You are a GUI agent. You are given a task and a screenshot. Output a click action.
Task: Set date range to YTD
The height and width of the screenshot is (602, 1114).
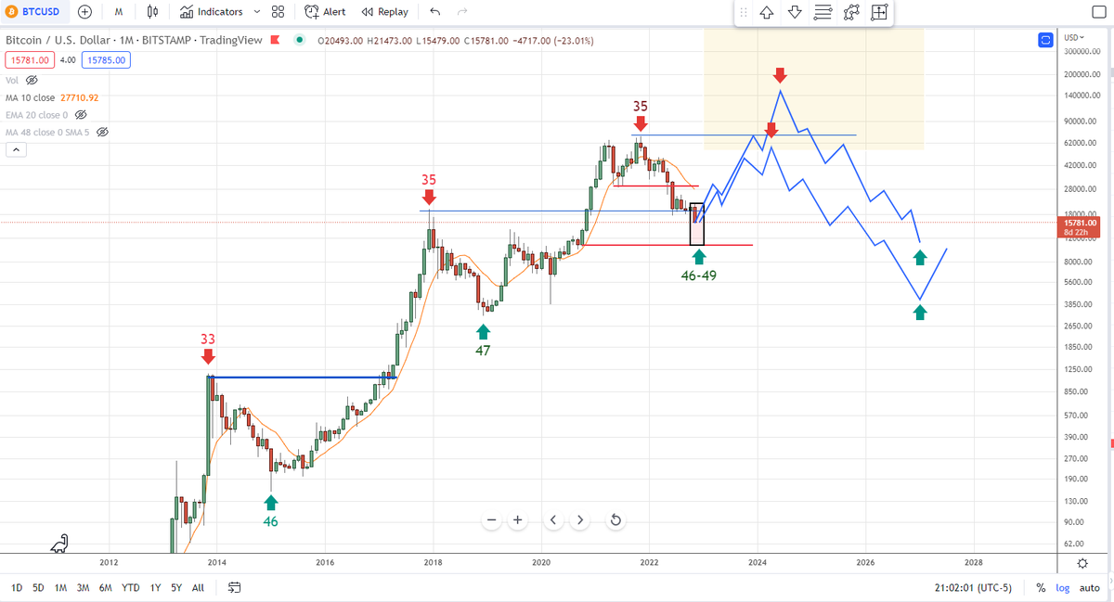[131, 587]
